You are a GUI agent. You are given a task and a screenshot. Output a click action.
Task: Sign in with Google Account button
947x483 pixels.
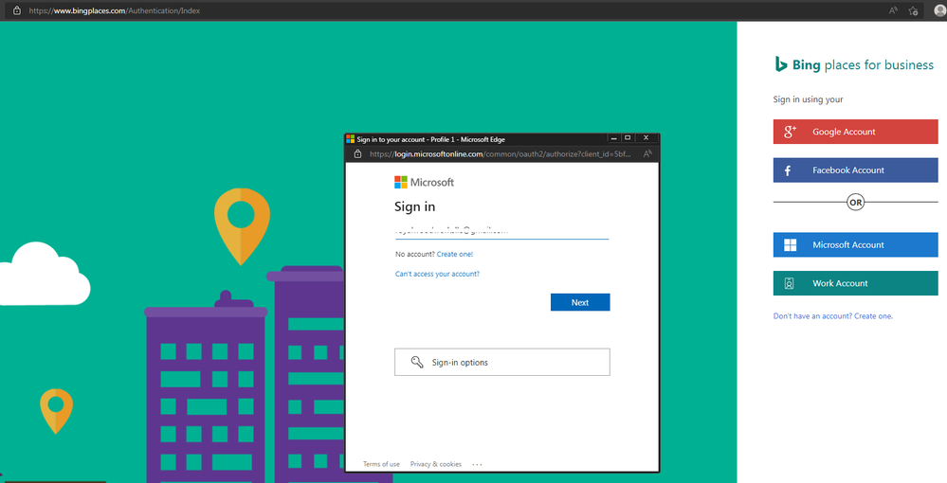pyautogui.click(x=855, y=132)
